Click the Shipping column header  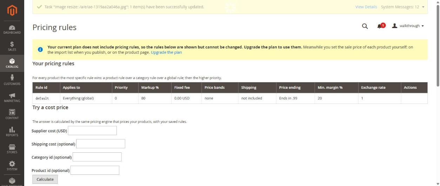pos(257,87)
